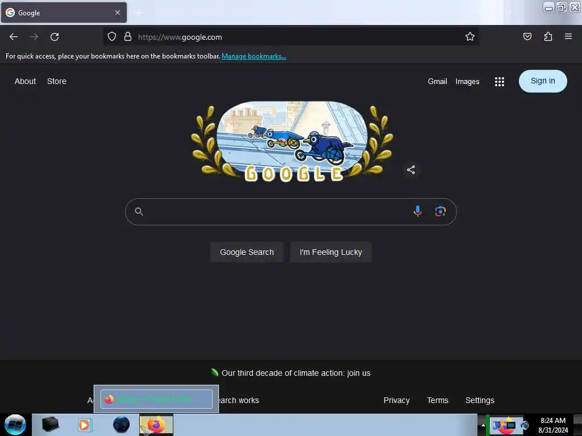Image resolution: width=582 pixels, height=436 pixels.
Task: Click the Google Search button
Action: coord(247,252)
